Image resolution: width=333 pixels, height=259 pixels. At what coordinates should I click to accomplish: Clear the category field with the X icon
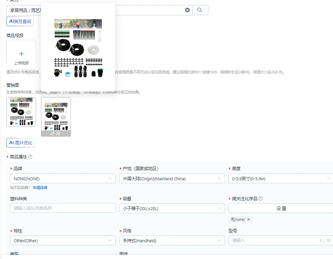[x=187, y=10]
